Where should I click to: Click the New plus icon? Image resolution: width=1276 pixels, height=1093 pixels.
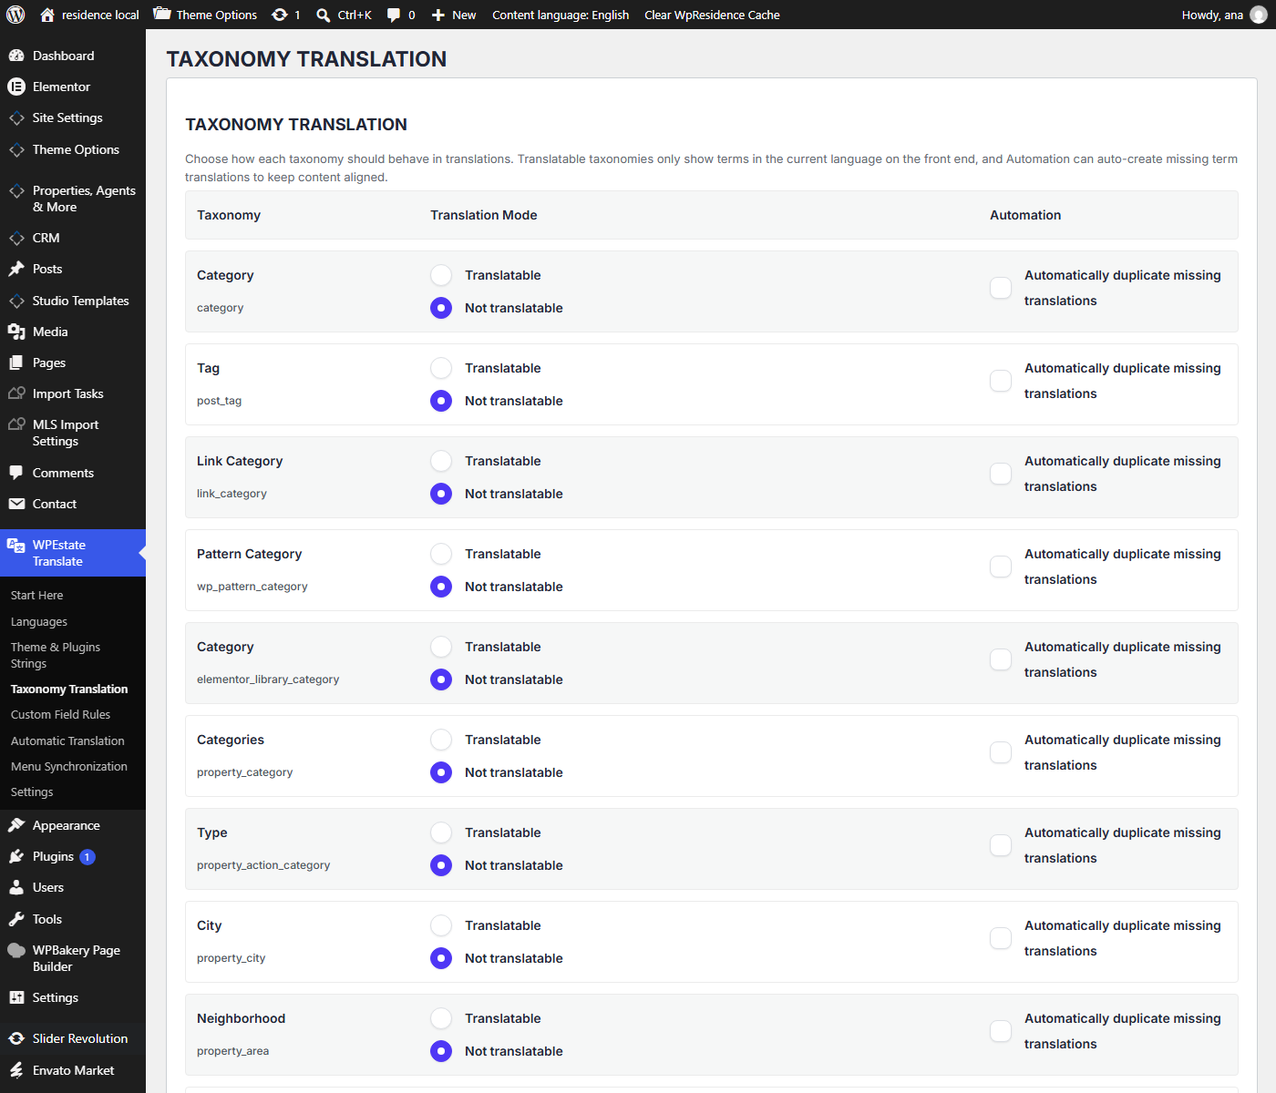438,15
